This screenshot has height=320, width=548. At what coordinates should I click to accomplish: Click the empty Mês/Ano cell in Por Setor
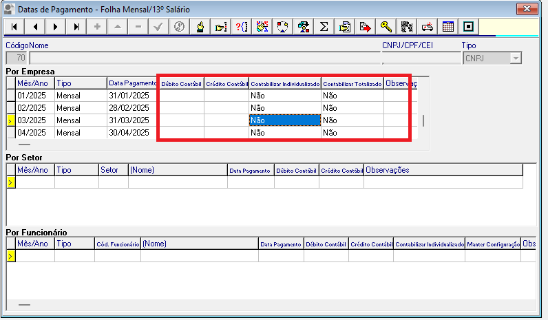click(x=35, y=182)
